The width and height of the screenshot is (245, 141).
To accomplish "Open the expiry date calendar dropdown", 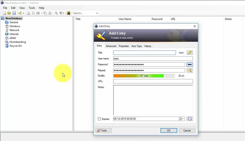I will pyautogui.click(x=181, y=119).
